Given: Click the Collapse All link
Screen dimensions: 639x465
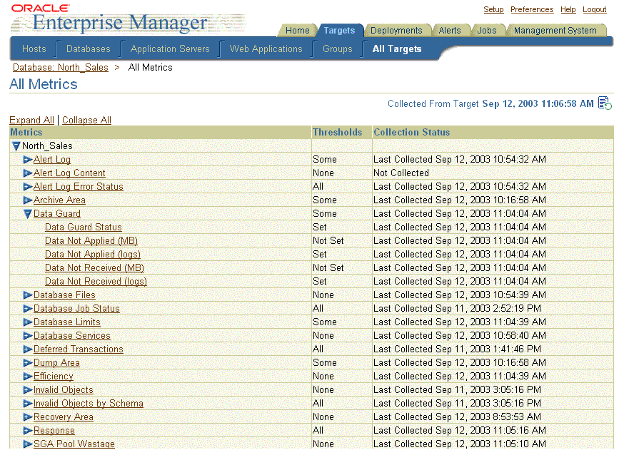Looking at the screenshot, I should pyautogui.click(x=86, y=120).
